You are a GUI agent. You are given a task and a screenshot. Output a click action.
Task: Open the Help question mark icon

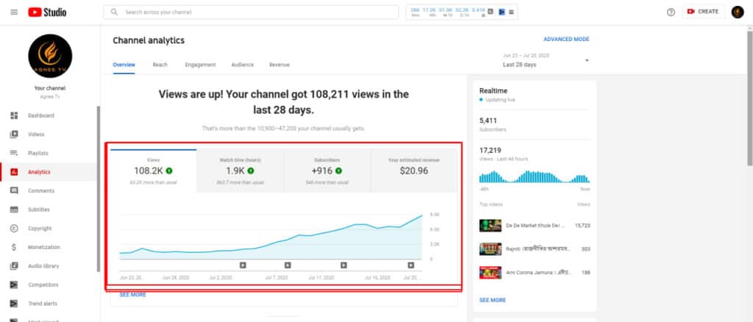tap(671, 12)
